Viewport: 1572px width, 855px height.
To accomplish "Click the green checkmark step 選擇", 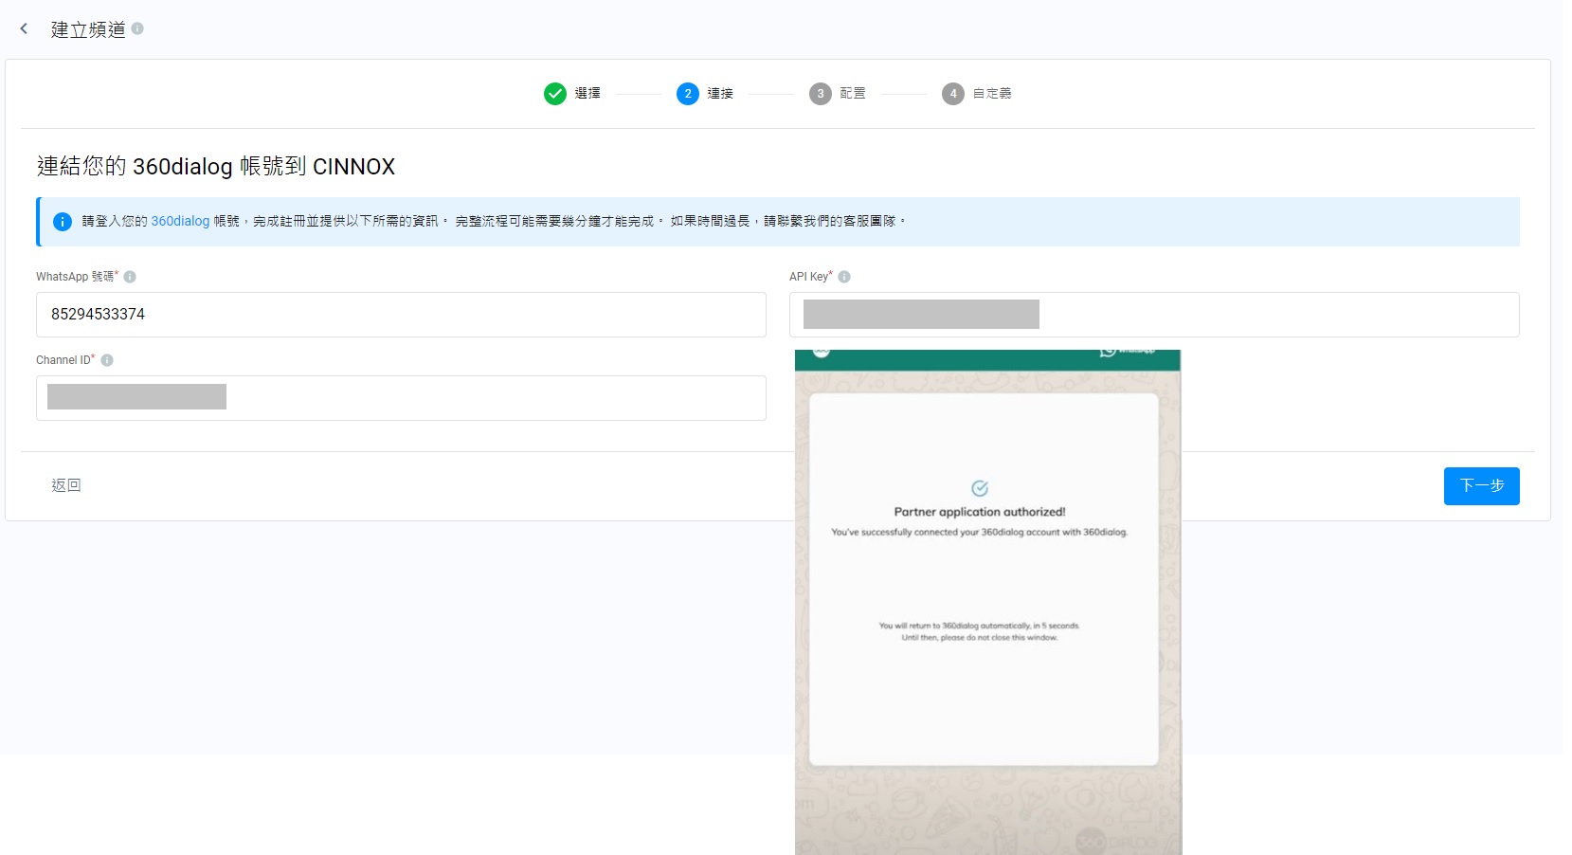I will tap(555, 93).
